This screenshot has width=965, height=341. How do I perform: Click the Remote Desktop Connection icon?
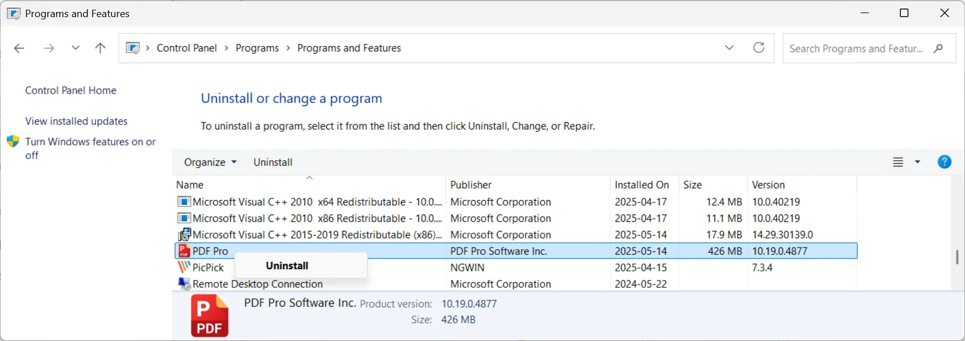184,283
